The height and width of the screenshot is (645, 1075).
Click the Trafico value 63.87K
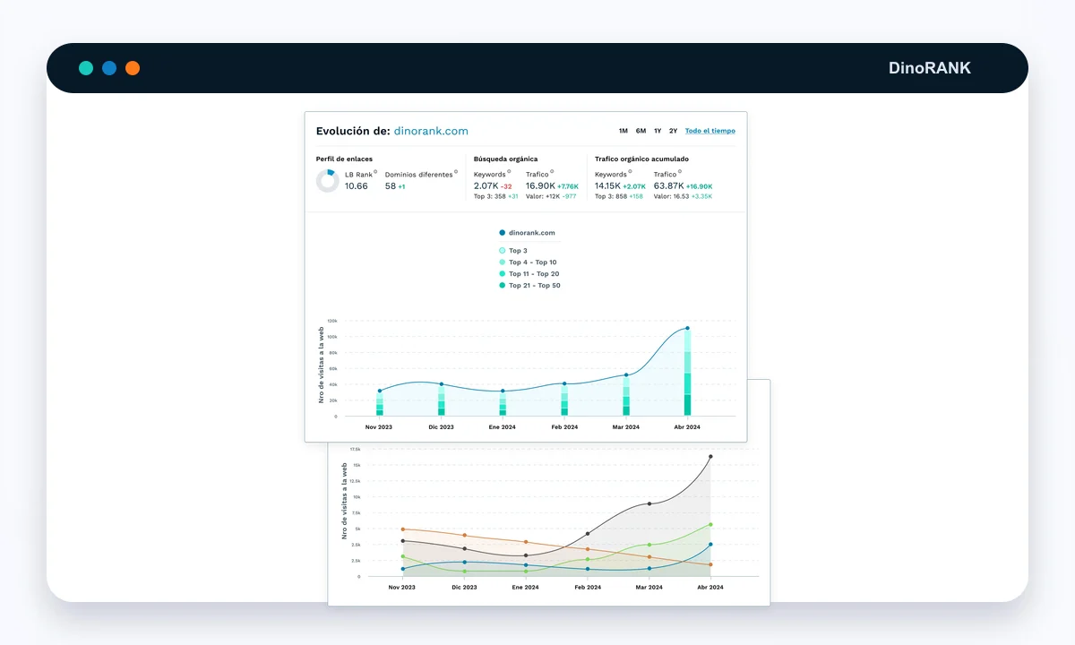click(668, 186)
